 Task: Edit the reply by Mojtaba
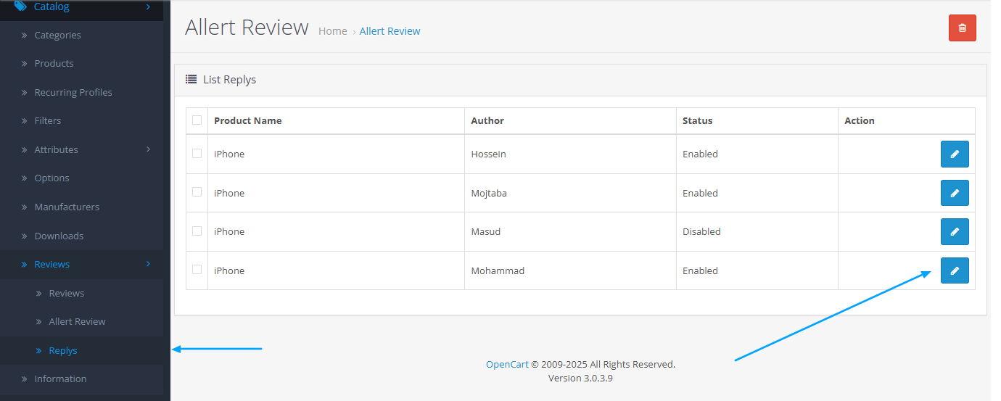955,193
